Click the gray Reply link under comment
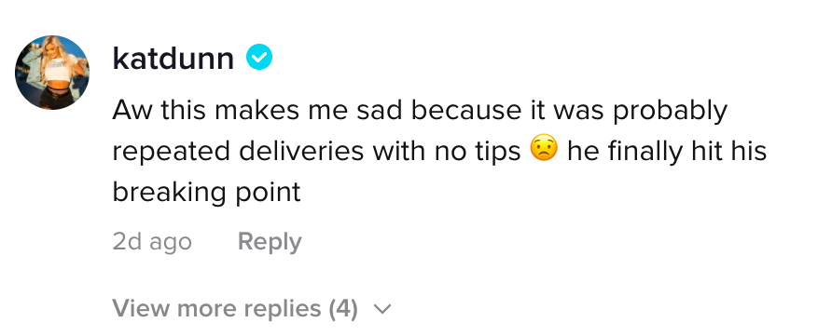The height and width of the screenshot is (336, 818). click(270, 242)
